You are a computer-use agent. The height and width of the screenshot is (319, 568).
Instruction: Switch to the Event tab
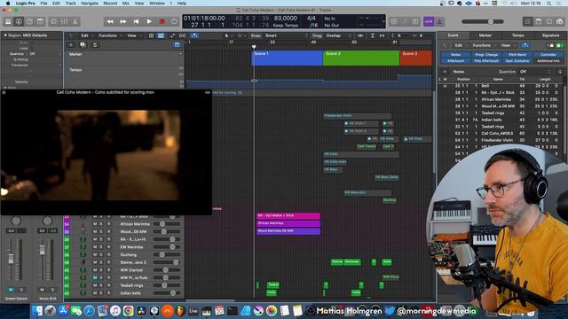[453, 35]
